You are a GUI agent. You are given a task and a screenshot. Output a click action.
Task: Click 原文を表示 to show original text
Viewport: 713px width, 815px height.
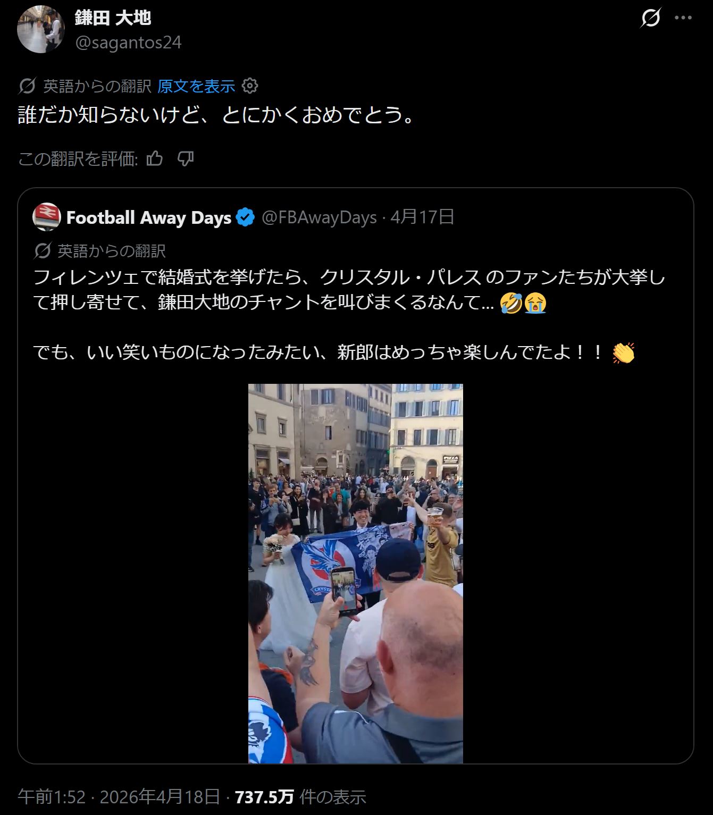point(196,86)
